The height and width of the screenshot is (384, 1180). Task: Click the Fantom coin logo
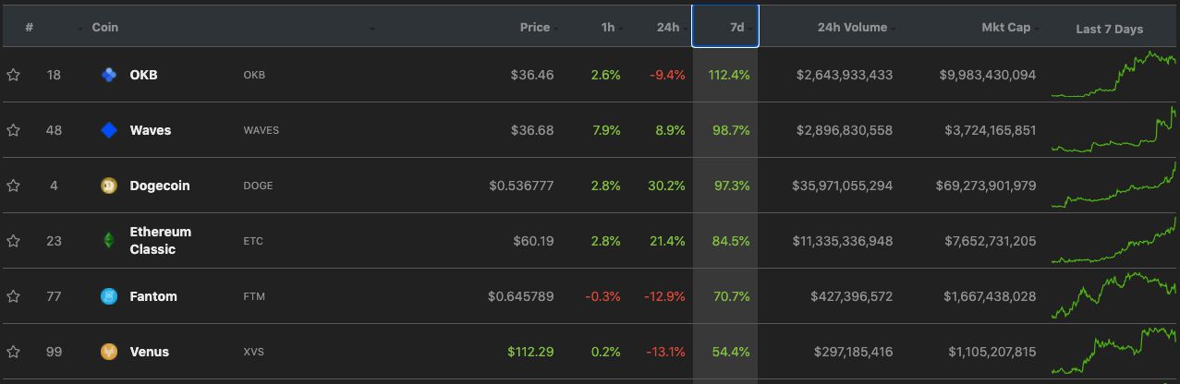109,296
